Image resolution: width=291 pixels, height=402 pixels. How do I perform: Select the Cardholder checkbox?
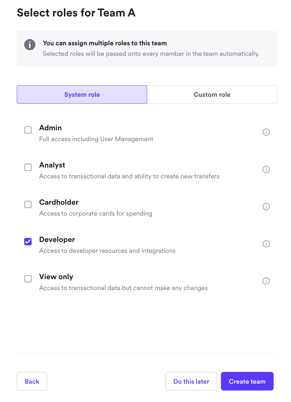point(28,204)
